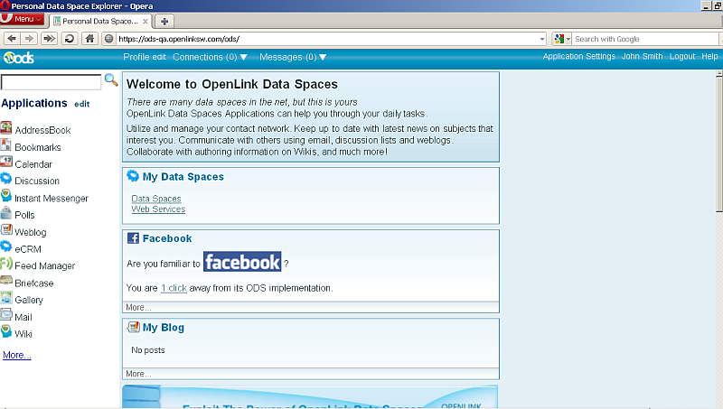Screen dimensions: 723x409
Task: Go to browser home page icon
Action: (x=89, y=39)
